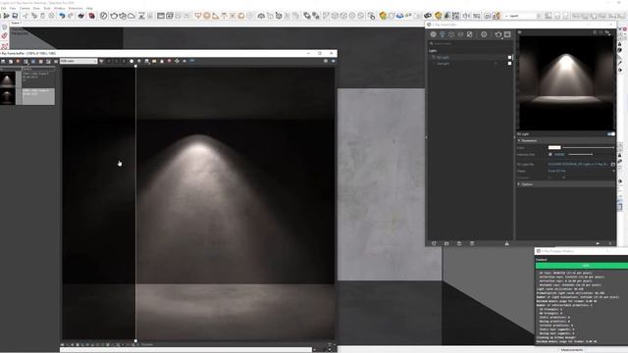The height and width of the screenshot is (353, 628).
Task: Click the Color slider track
Action: click(x=588, y=147)
